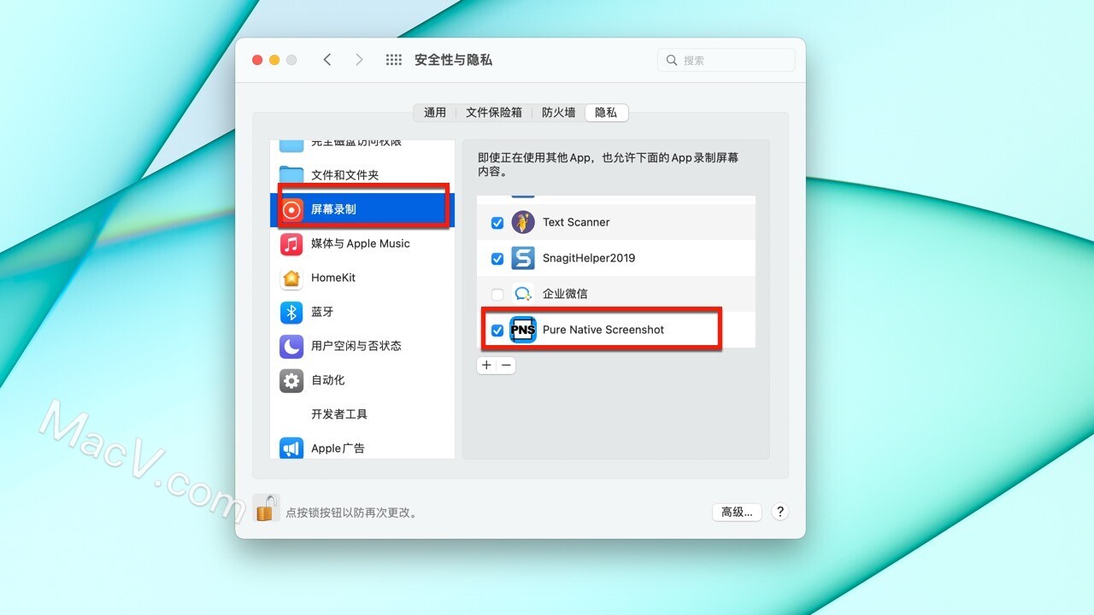The image size is (1094, 615).
Task: Go back with the left chevron
Action: pyautogui.click(x=327, y=60)
